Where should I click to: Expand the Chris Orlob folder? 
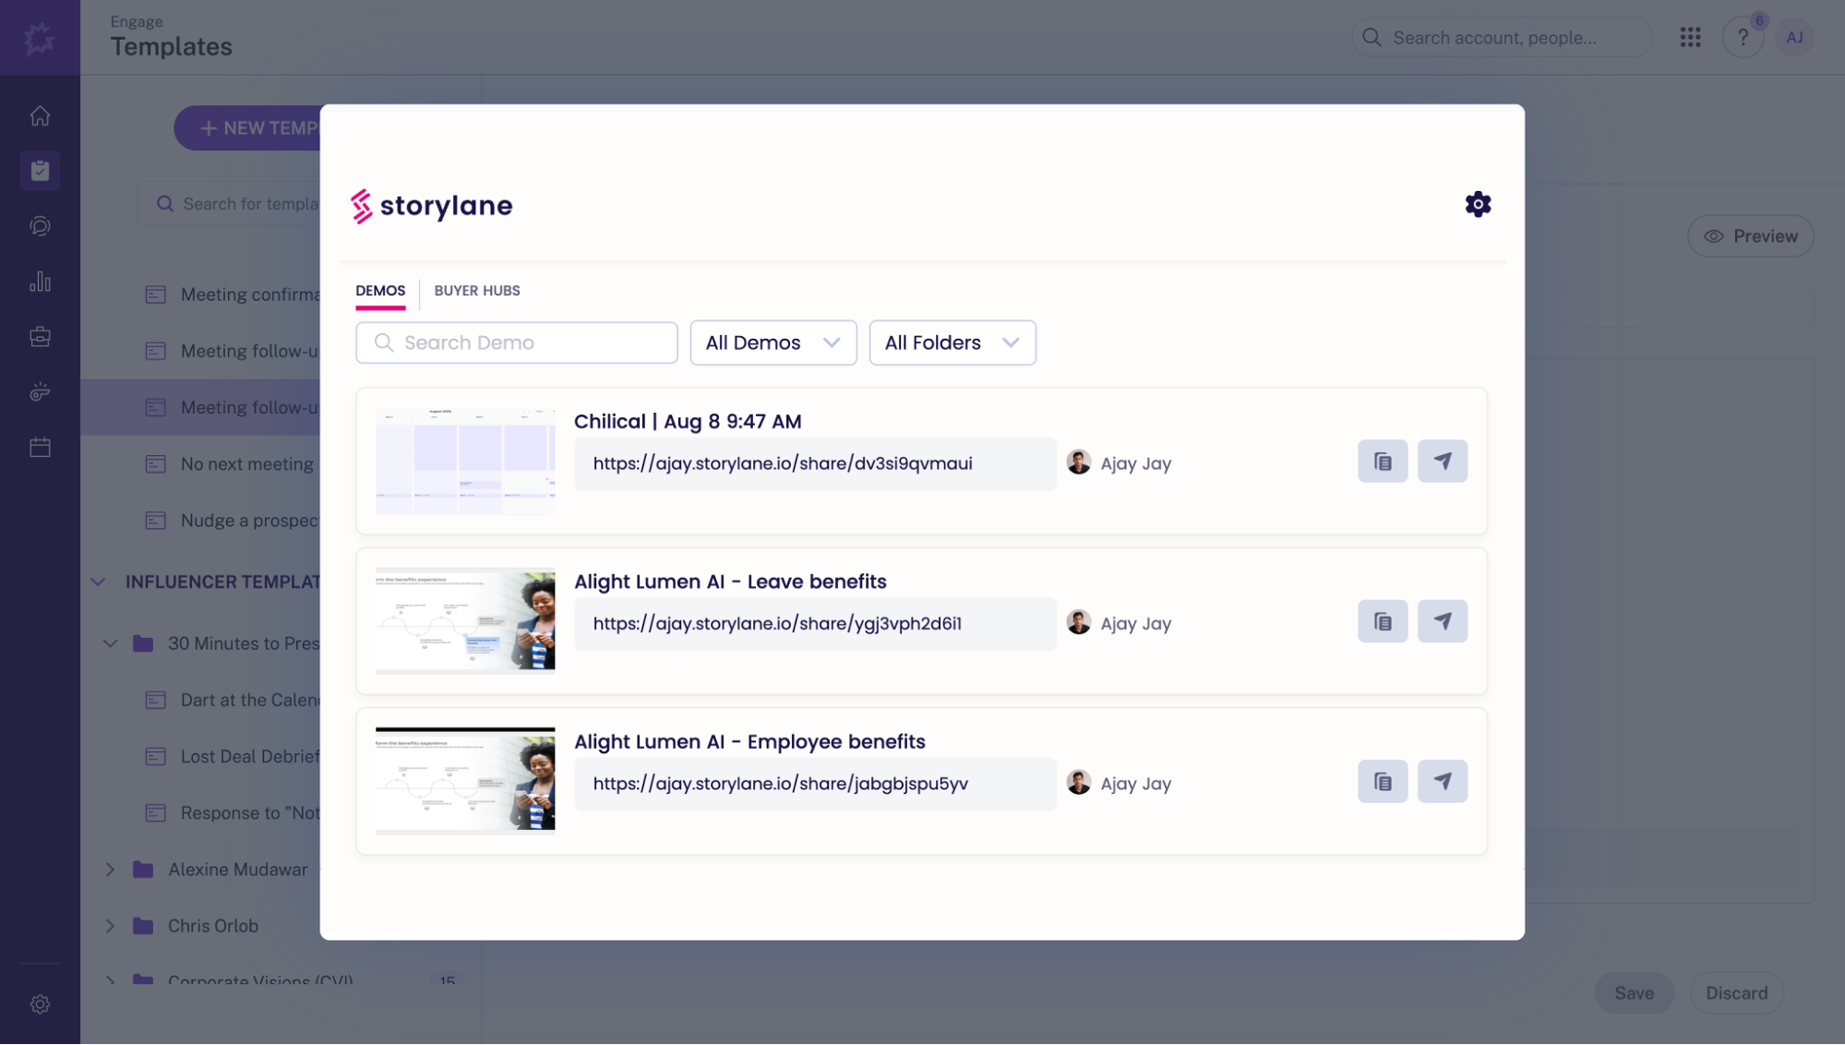110,926
